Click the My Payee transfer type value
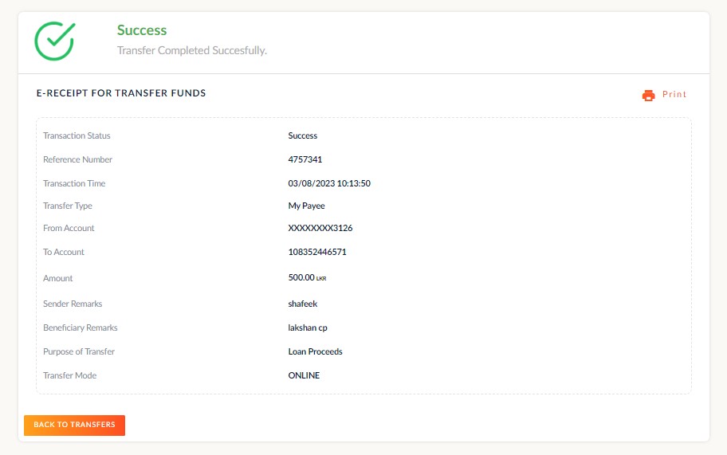This screenshot has width=727, height=455. pyautogui.click(x=307, y=206)
